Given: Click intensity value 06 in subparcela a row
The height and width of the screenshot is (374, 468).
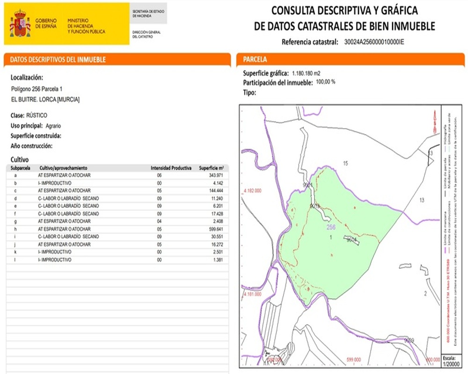Looking at the screenshot, I should [160, 175].
